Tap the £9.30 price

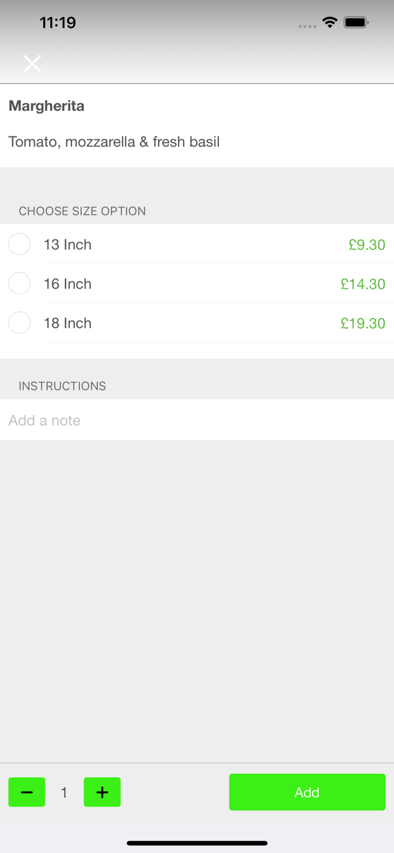(x=367, y=245)
